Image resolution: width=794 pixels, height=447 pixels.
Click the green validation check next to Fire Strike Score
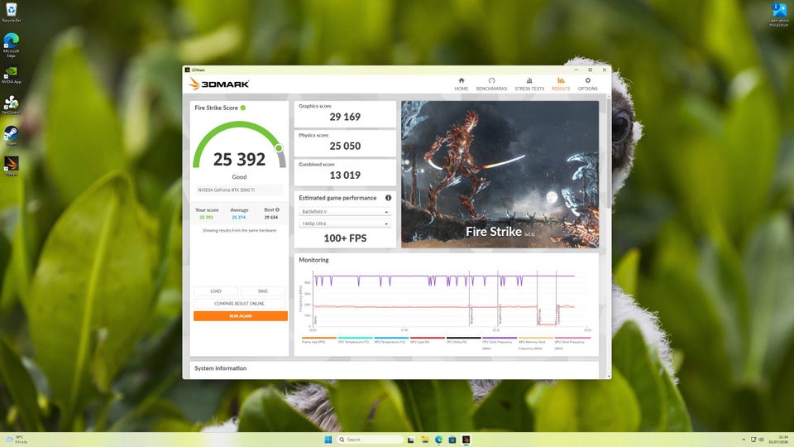tap(243, 108)
